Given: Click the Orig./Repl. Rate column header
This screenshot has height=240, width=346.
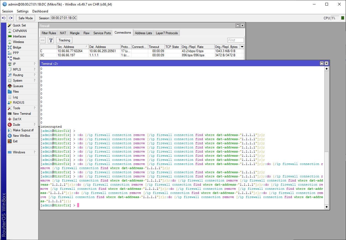Looking at the screenshot, I should 198,47.
